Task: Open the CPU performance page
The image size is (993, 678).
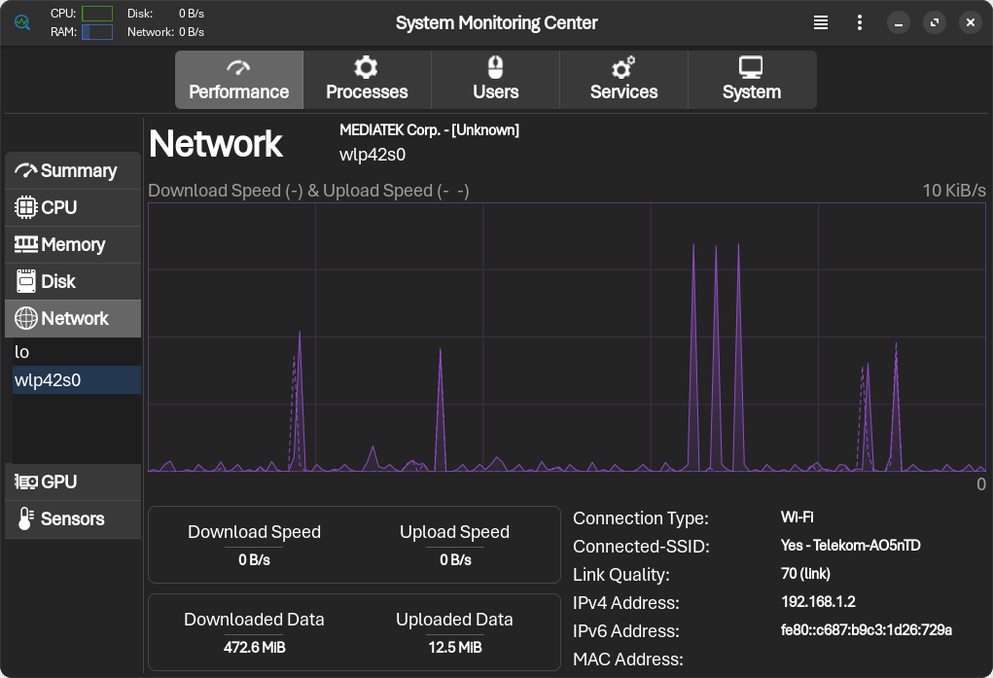Action: click(73, 208)
